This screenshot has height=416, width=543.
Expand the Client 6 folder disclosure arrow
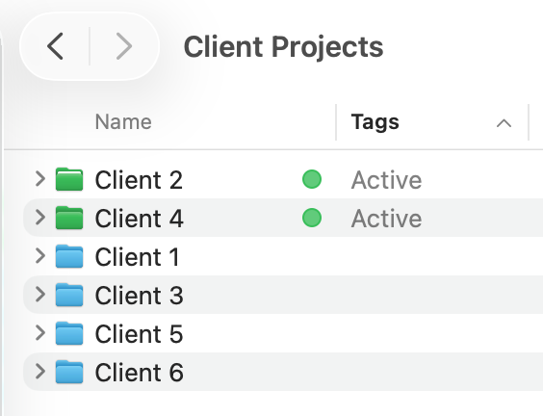(40, 372)
